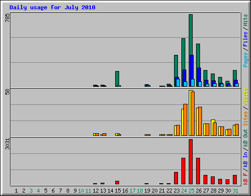251x196 pixels.
Task: Select the 'kB F' legend label
Action: (245, 179)
